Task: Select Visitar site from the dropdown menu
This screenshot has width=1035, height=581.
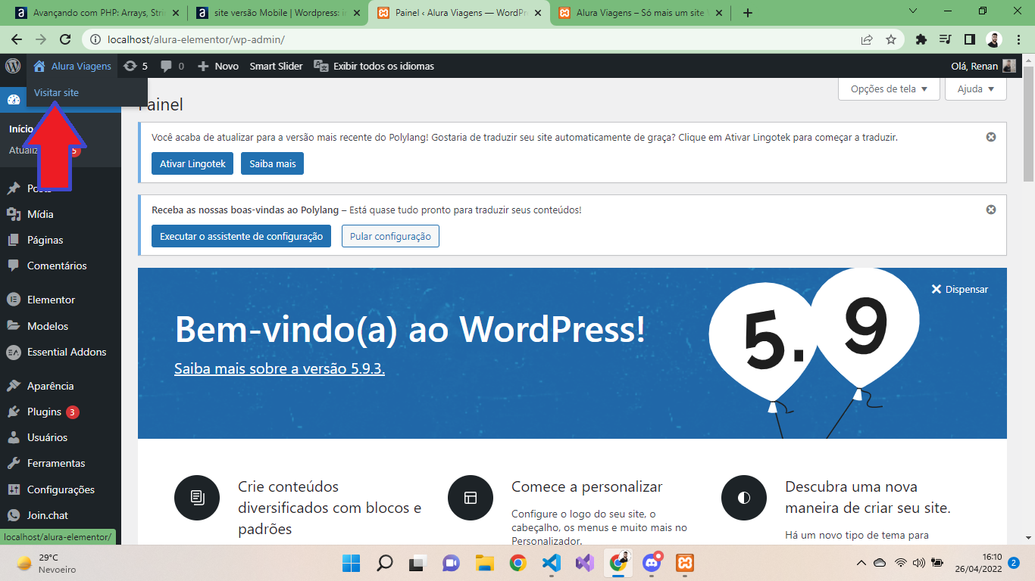Action: pyautogui.click(x=56, y=92)
